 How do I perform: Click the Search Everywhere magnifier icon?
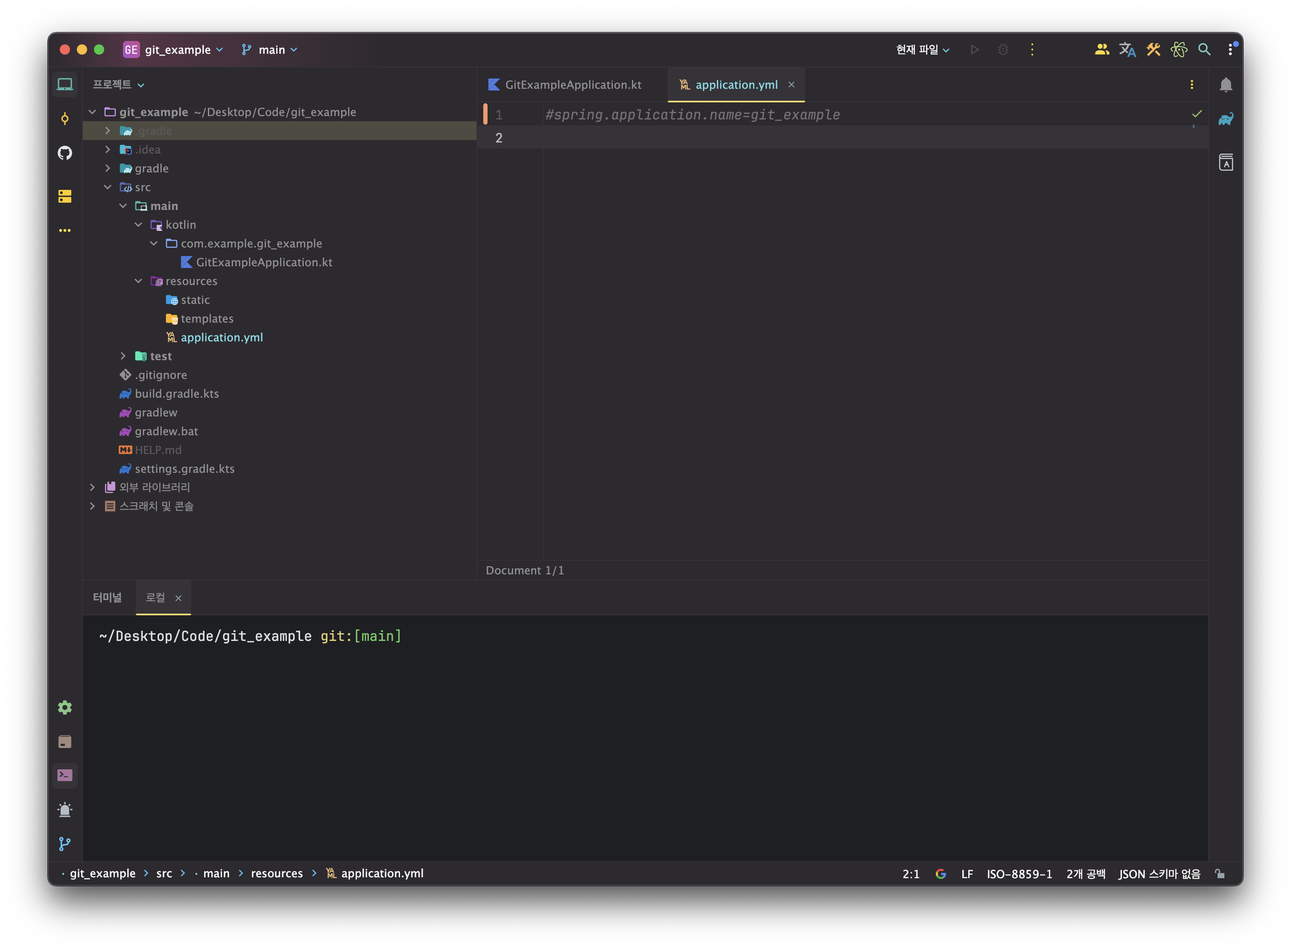[x=1204, y=50]
